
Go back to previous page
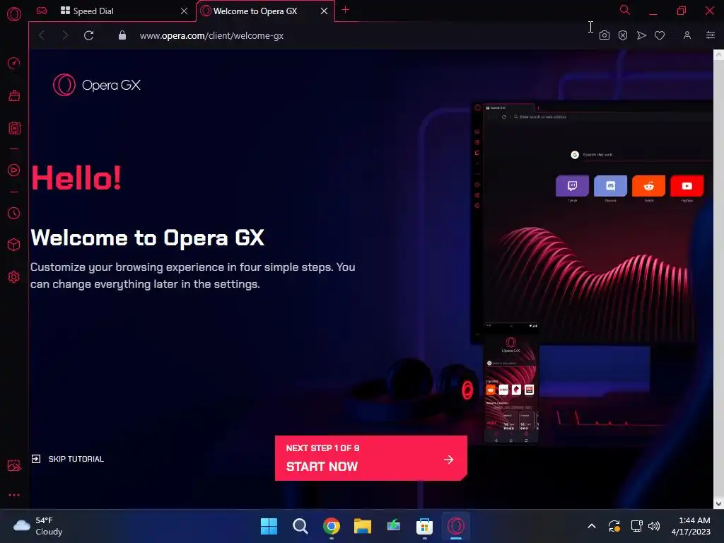coord(42,35)
